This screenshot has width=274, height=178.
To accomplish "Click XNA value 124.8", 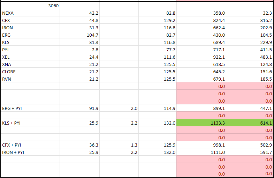I will click(250, 65).
